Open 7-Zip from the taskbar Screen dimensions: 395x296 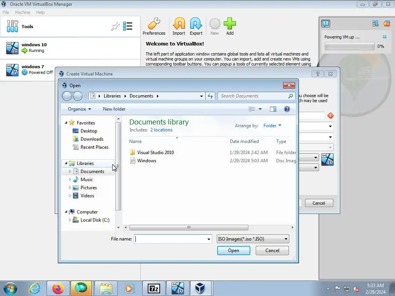(154, 288)
